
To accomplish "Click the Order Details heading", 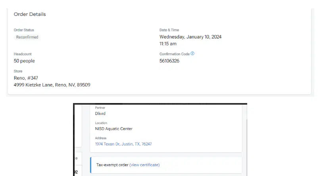I will (x=30, y=14).
